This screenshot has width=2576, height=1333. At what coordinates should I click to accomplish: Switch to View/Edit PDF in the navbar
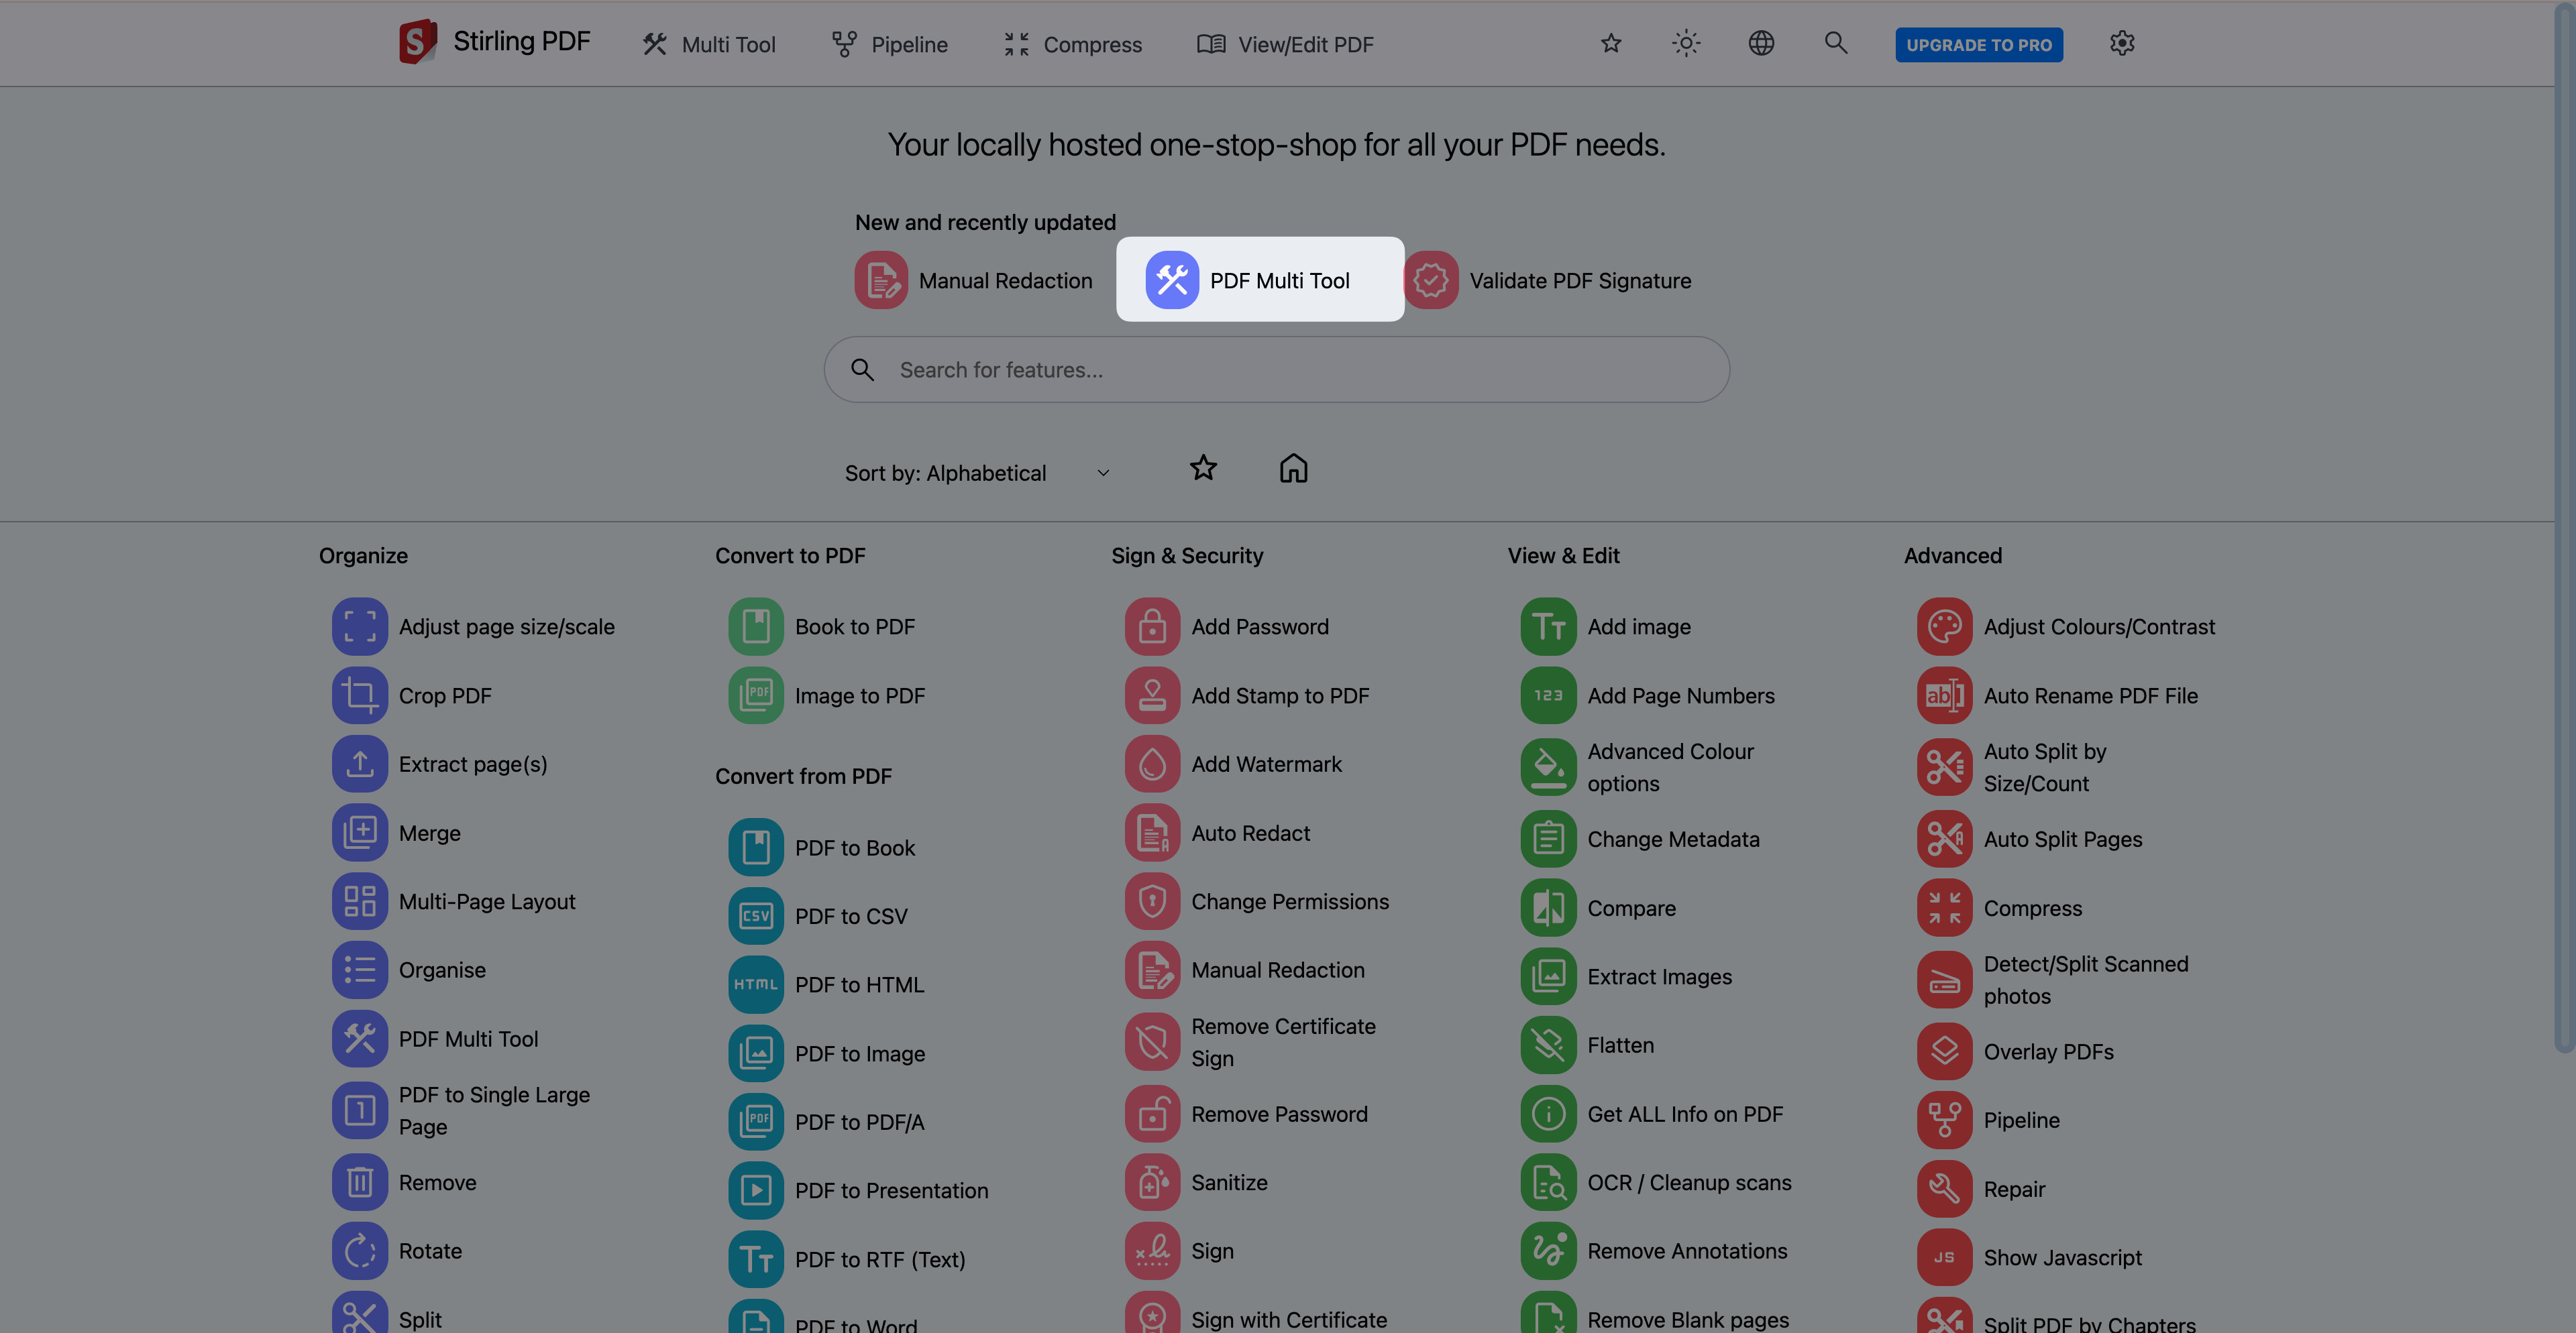1286,44
